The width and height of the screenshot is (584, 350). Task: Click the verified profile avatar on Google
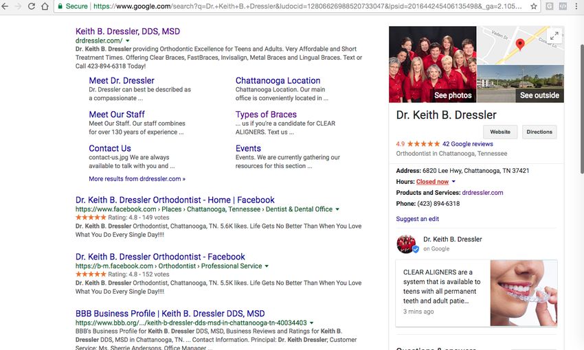pyautogui.click(x=407, y=244)
